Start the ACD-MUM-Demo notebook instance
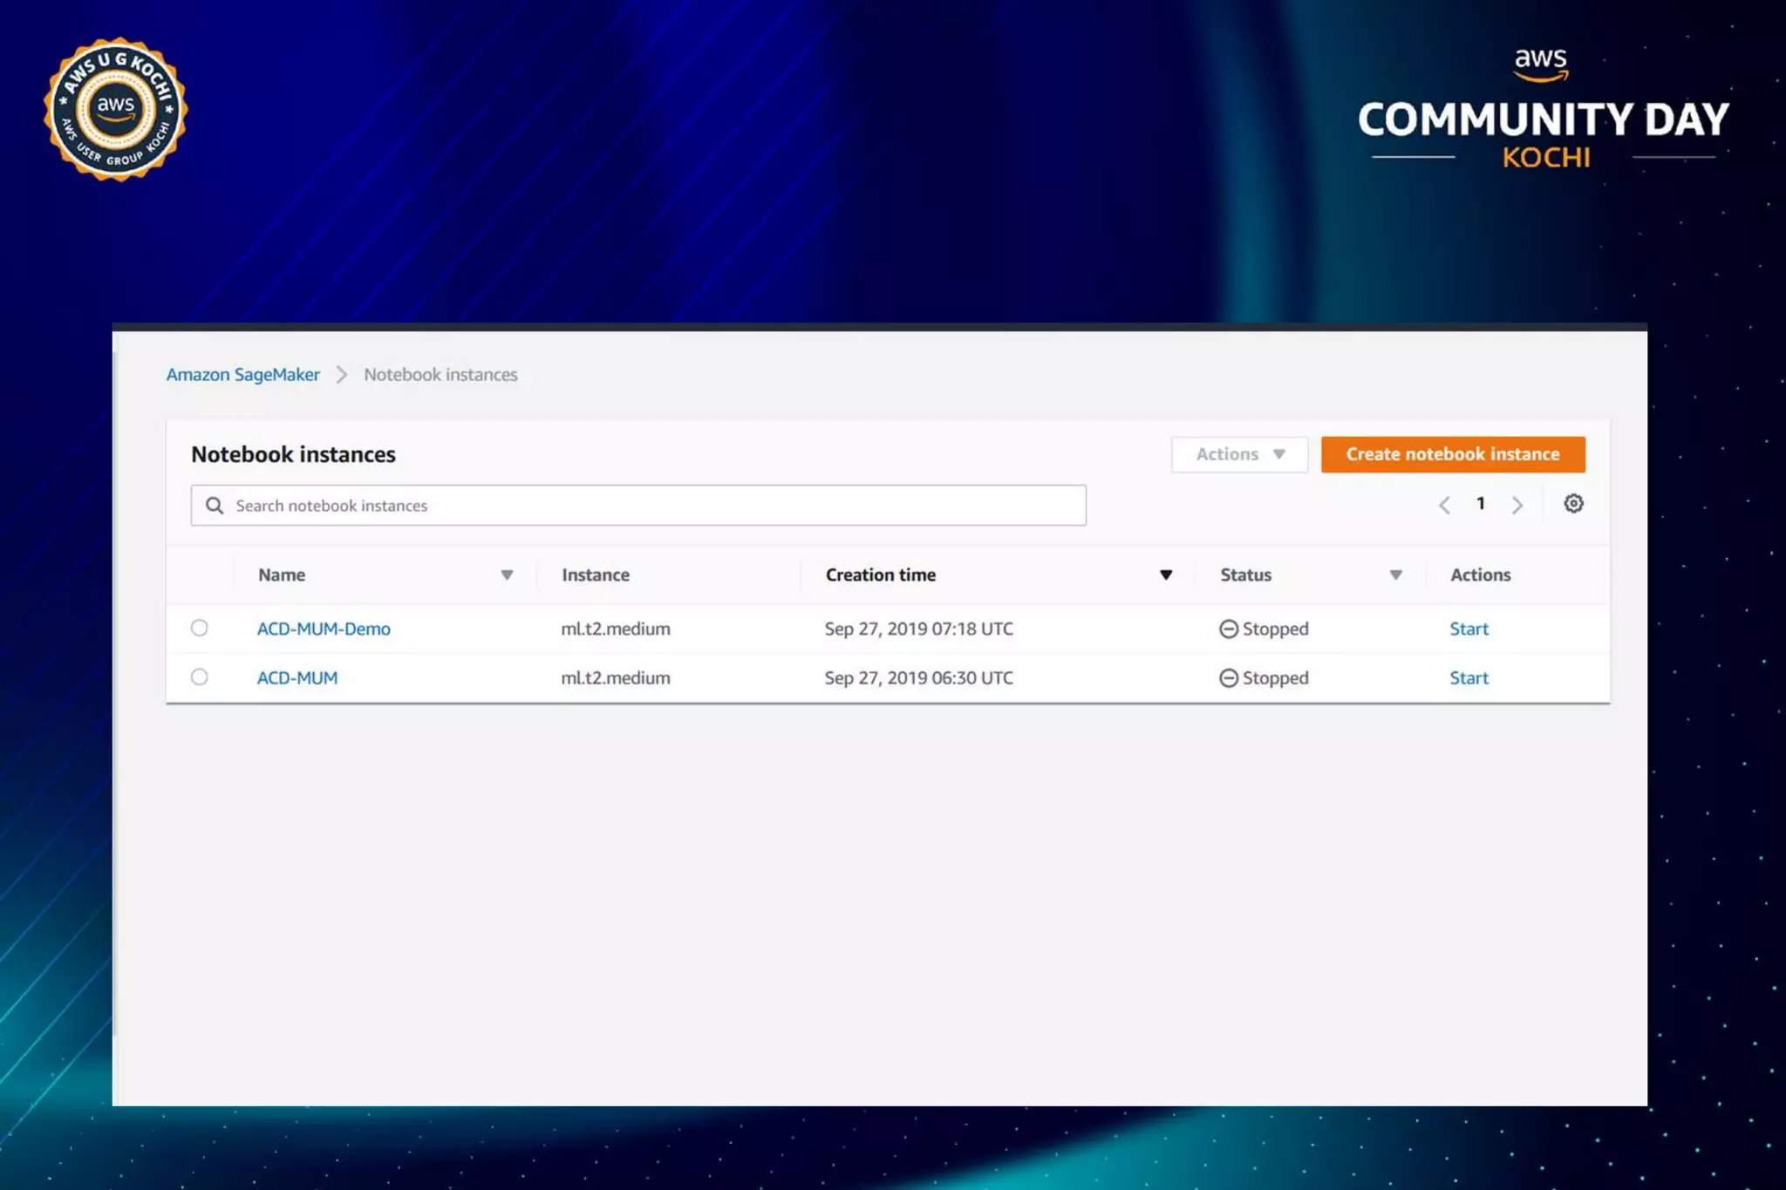1786x1190 pixels. pyautogui.click(x=1469, y=629)
